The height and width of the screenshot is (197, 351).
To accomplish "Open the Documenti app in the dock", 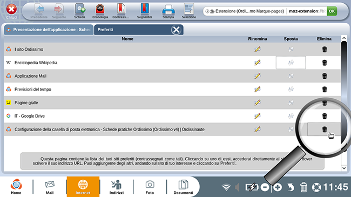I will click(183, 187).
